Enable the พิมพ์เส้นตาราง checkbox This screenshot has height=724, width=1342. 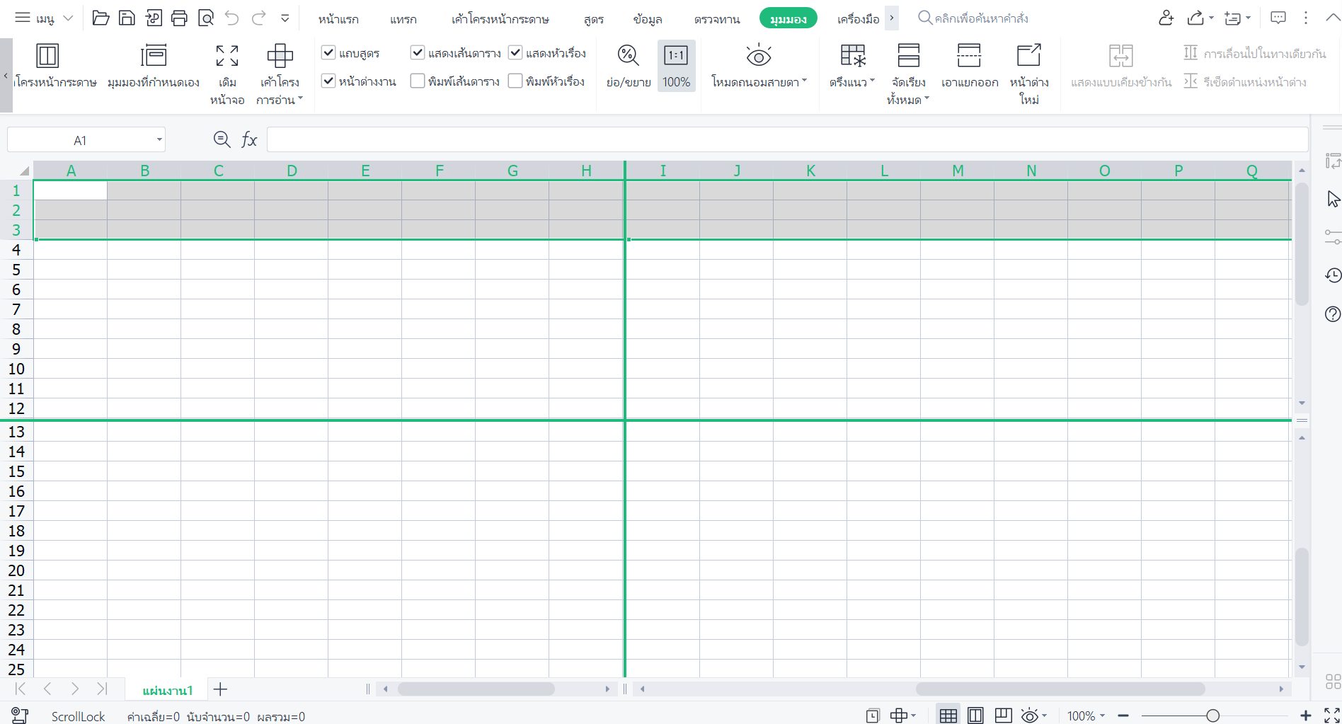[x=418, y=81]
